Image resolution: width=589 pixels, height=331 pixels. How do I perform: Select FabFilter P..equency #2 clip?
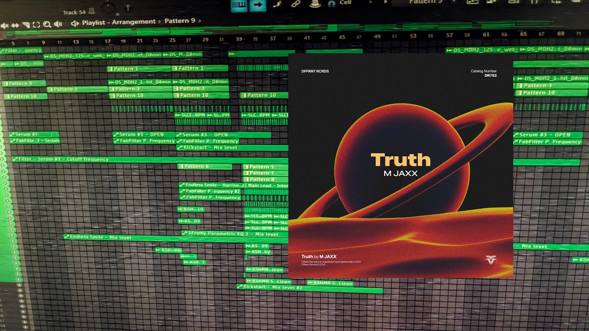click(x=210, y=191)
